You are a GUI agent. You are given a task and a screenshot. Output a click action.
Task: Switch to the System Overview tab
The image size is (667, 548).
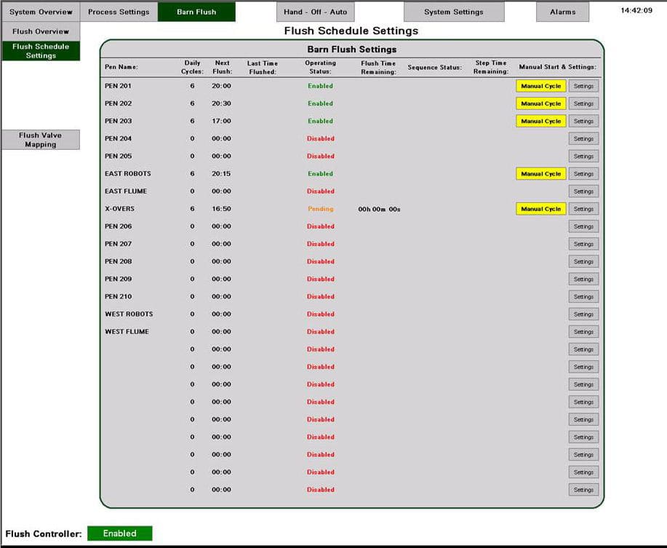coord(40,12)
